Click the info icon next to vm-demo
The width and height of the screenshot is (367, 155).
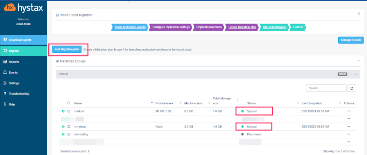63,127
